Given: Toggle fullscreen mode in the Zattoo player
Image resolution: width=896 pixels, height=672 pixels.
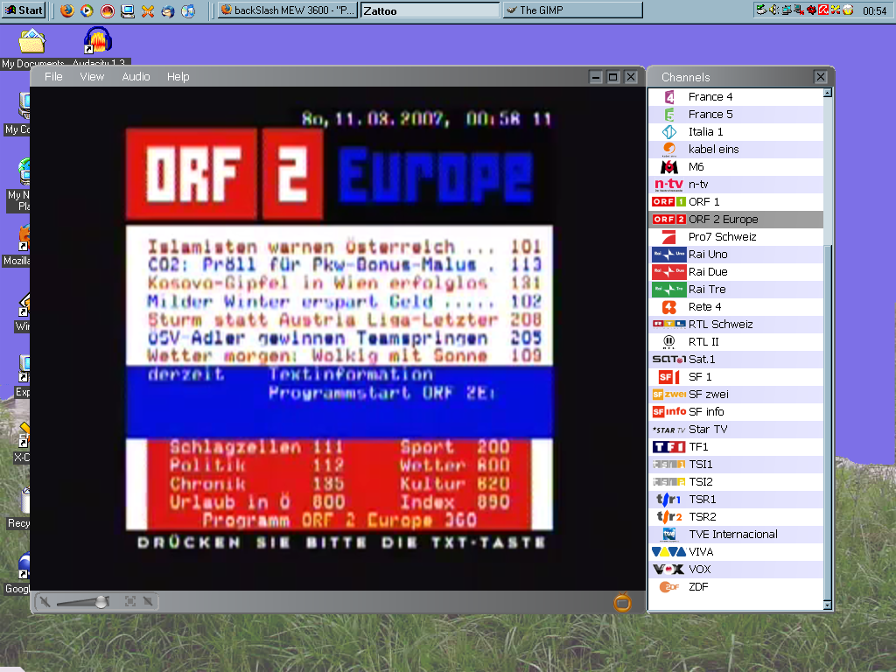Looking at the screenshot, I should point(130,601).
